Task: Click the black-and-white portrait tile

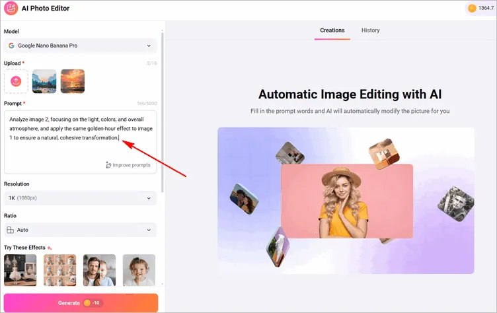Action: click(456, 204)
